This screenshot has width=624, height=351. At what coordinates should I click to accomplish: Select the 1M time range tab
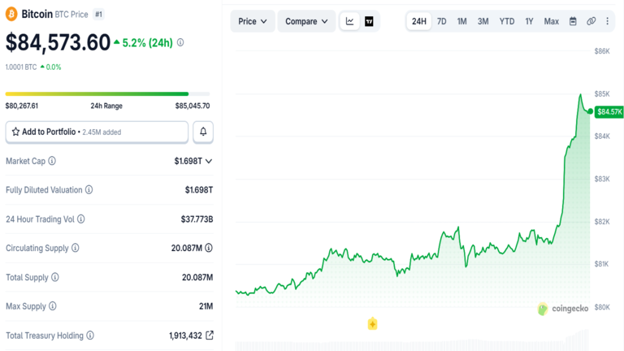click(461, 21)
